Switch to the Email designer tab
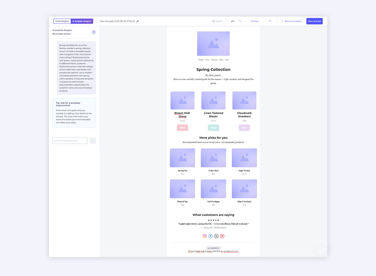This screenshot has width=376, height=276. (62, 21)
